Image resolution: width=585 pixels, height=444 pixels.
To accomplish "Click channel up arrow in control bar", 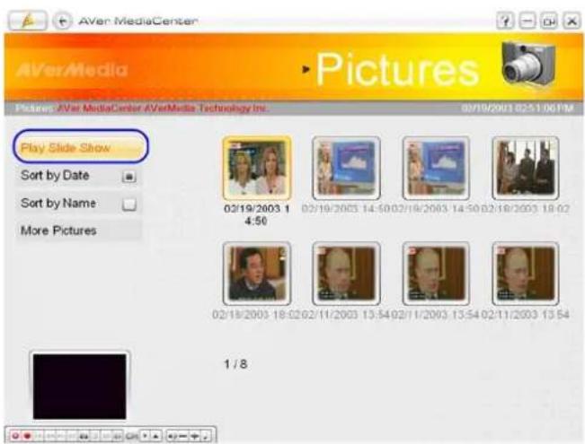I will point(156,436).
